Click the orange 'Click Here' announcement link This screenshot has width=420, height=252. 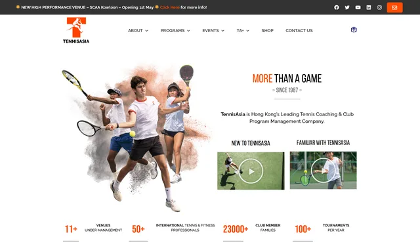point(170,7)
